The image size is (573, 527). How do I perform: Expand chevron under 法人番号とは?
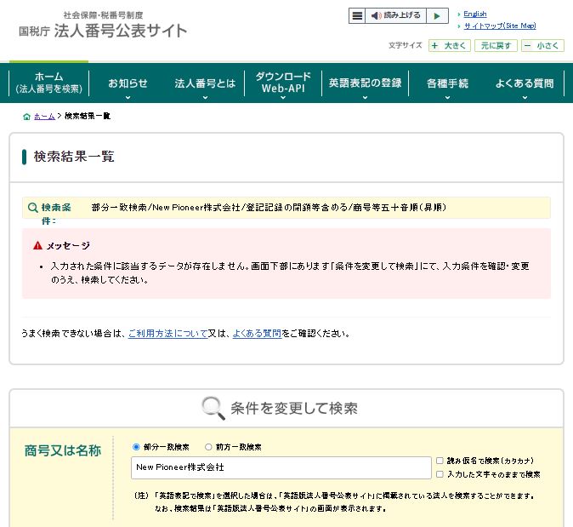point(205,97)
